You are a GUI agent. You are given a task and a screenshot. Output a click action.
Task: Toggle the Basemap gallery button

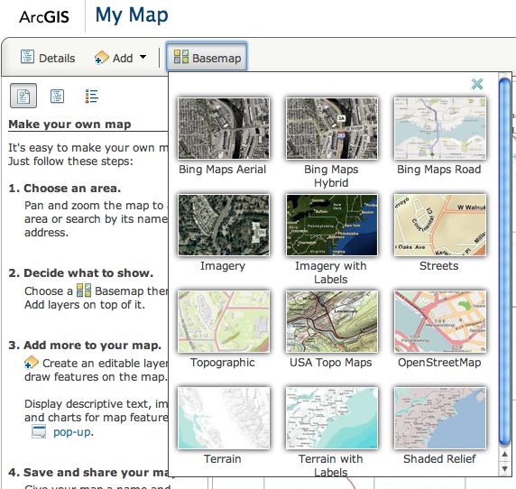(x=207, y=57)
